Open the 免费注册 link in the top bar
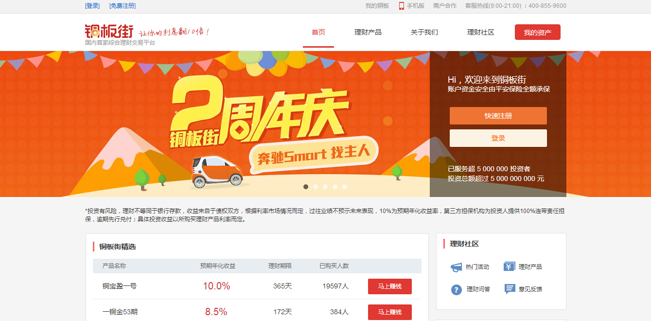 pos(123,6)
